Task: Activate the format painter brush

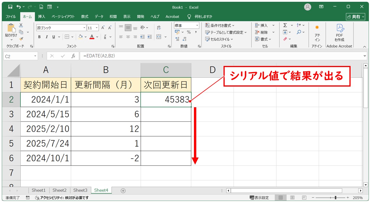Action: [x=21, y=39]
